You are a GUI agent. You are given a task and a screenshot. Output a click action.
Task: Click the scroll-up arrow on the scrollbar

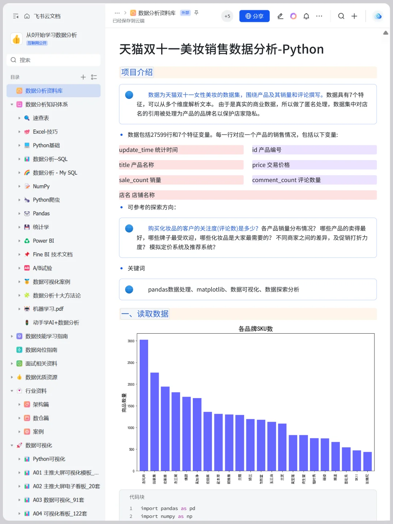(386, 33)
